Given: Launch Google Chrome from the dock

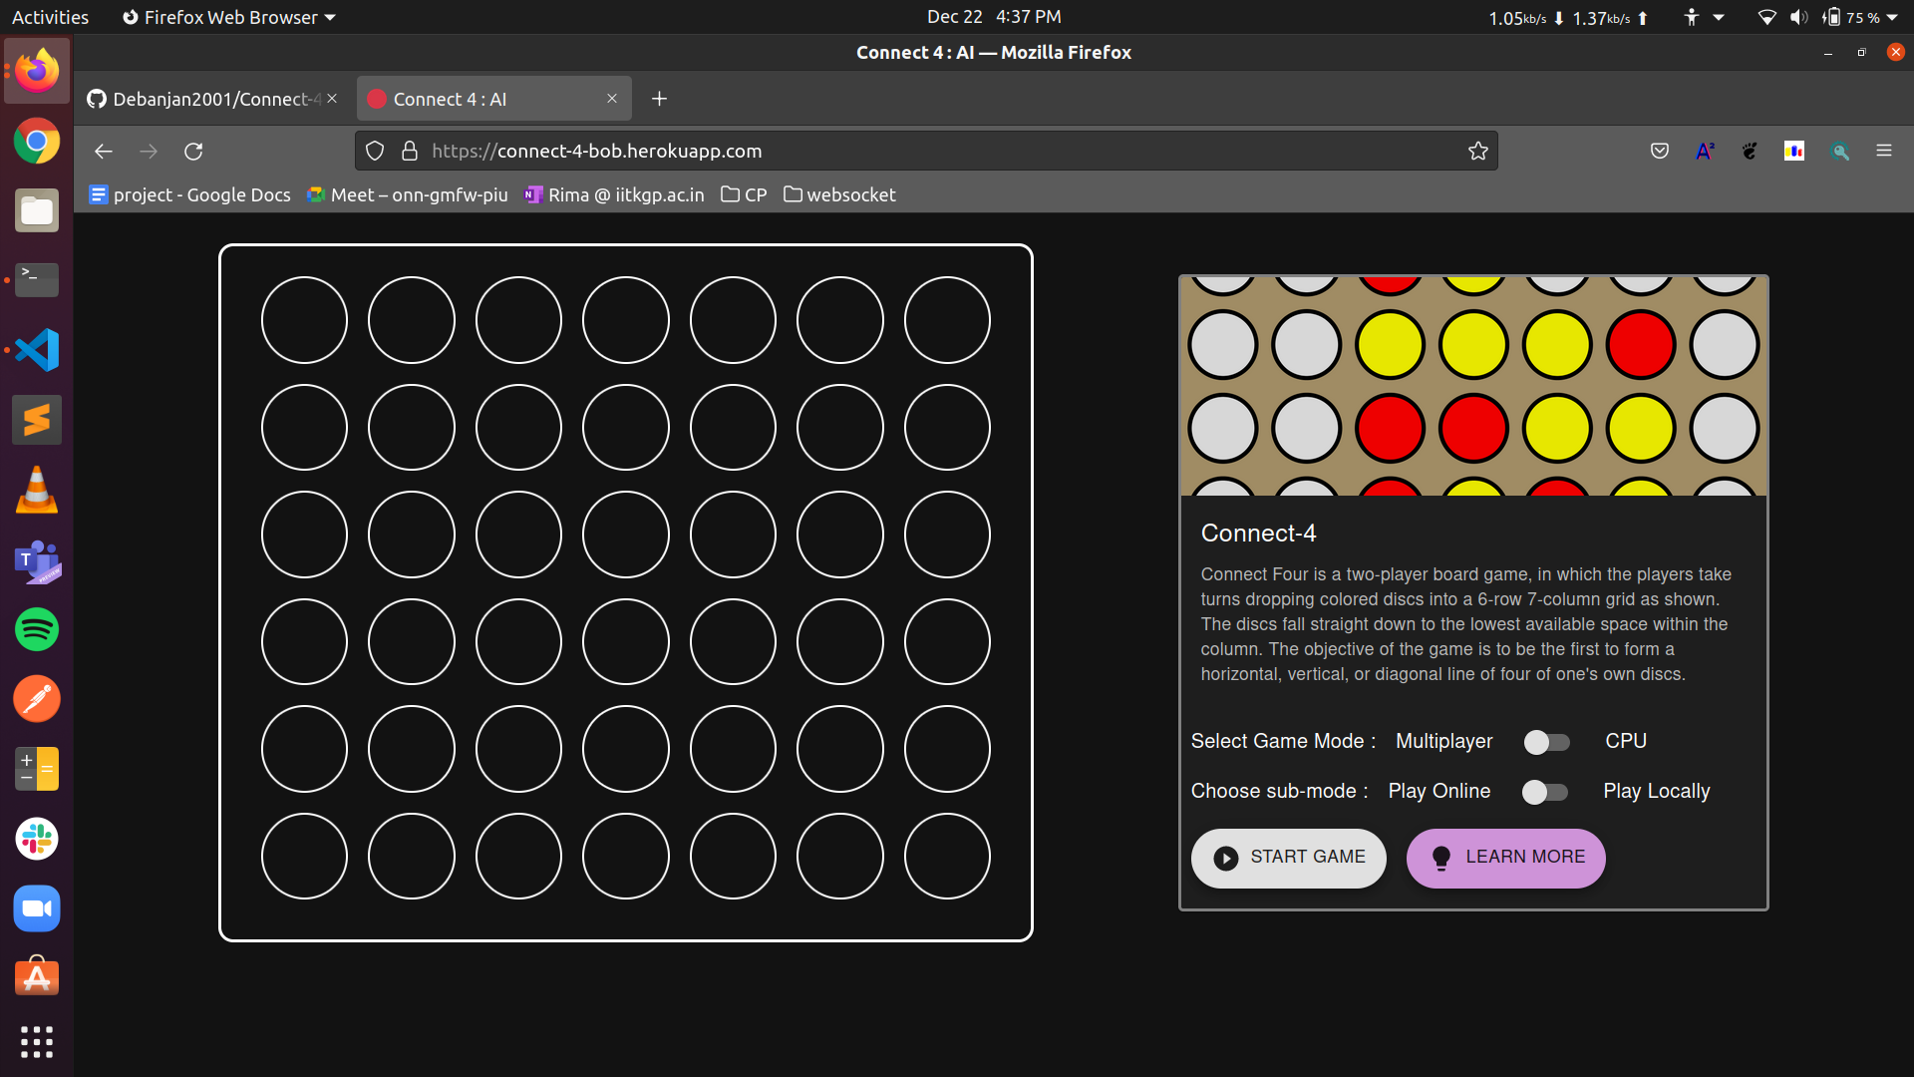Looking at the screenshot, I should [x=37, y=142].
